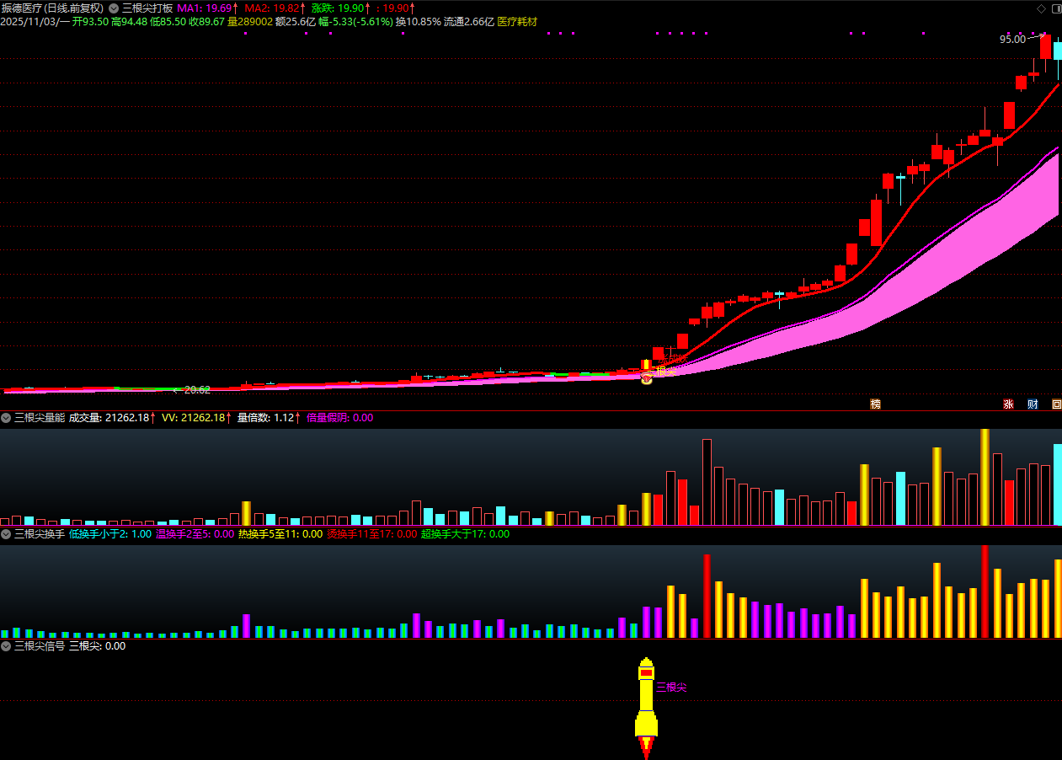
Task: Click the 榜 ranking marker icon
Action: 875,404
